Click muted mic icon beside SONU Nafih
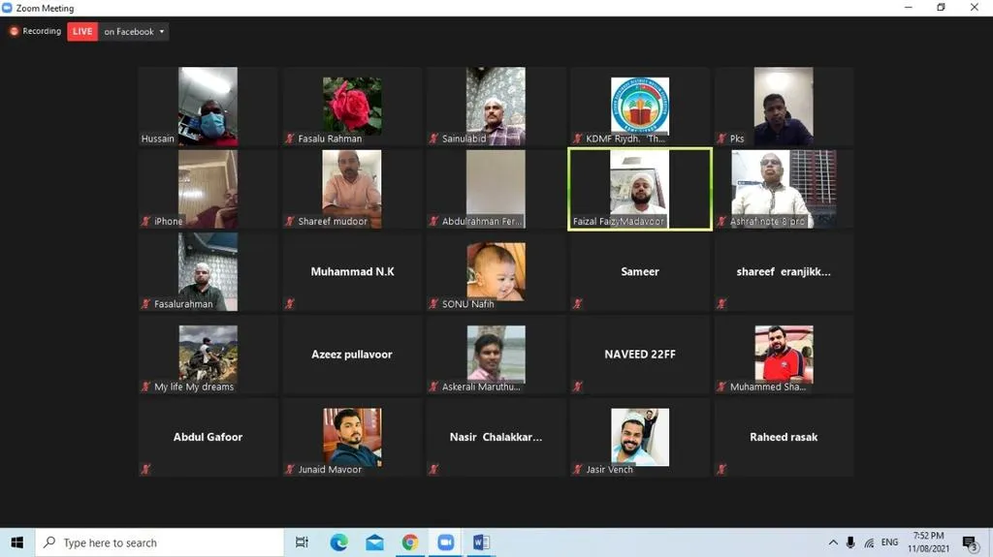This screenshot has height=557, width=993. pyautogui.click(x=433, y=304)
